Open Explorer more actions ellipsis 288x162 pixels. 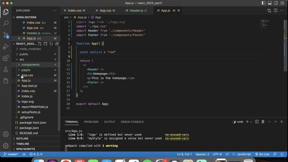pos(55,10)
